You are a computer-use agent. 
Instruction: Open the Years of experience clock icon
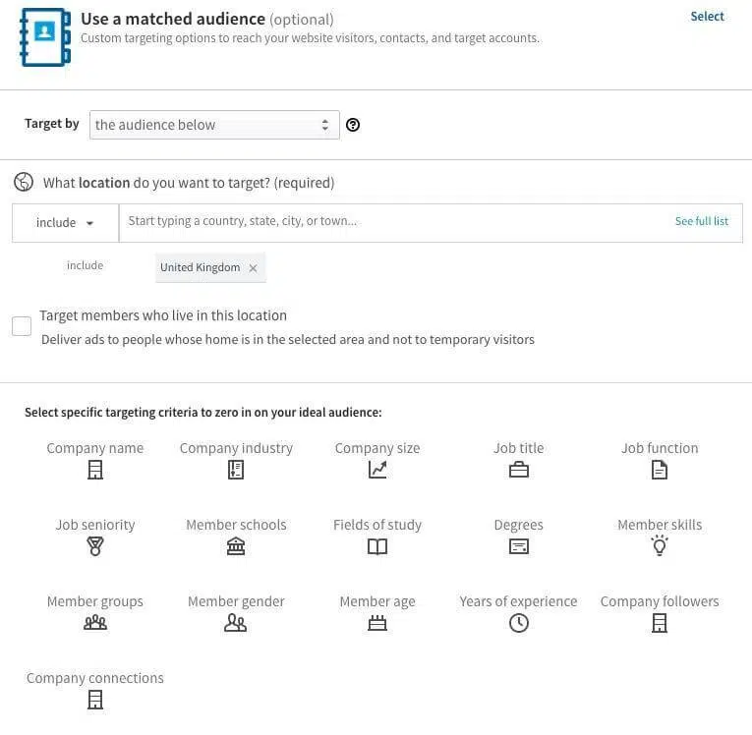pyautogui.click(x=519, y=623)
